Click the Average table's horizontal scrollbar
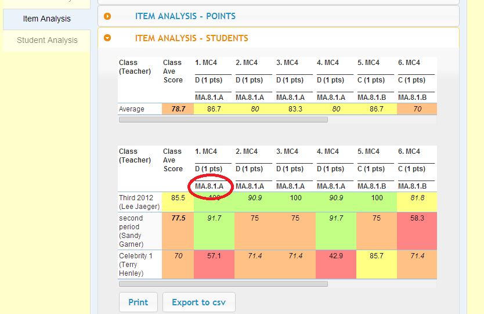Viewport: 484px width, 314px height. pos(223,120)
